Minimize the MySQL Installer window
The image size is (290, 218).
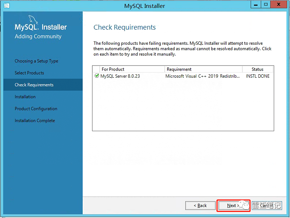[x=256, y=5]
